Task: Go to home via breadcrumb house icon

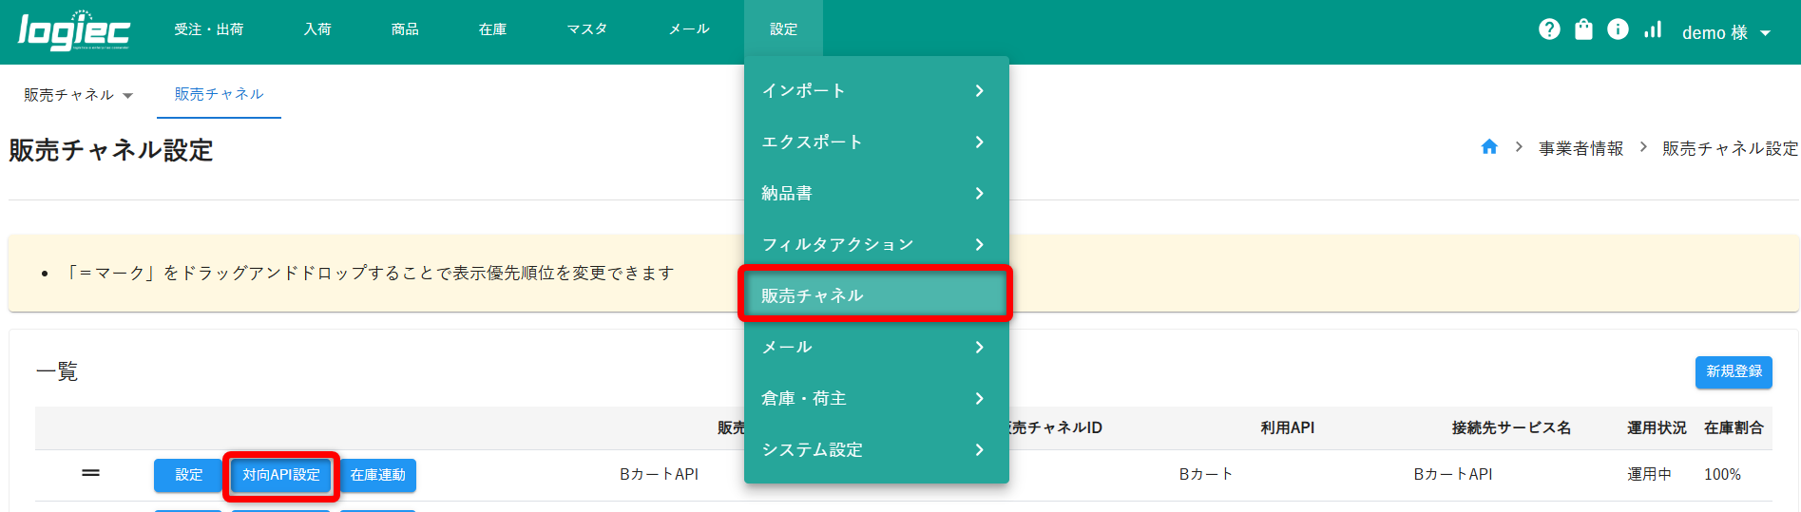Action: [x=1489, y=147]
